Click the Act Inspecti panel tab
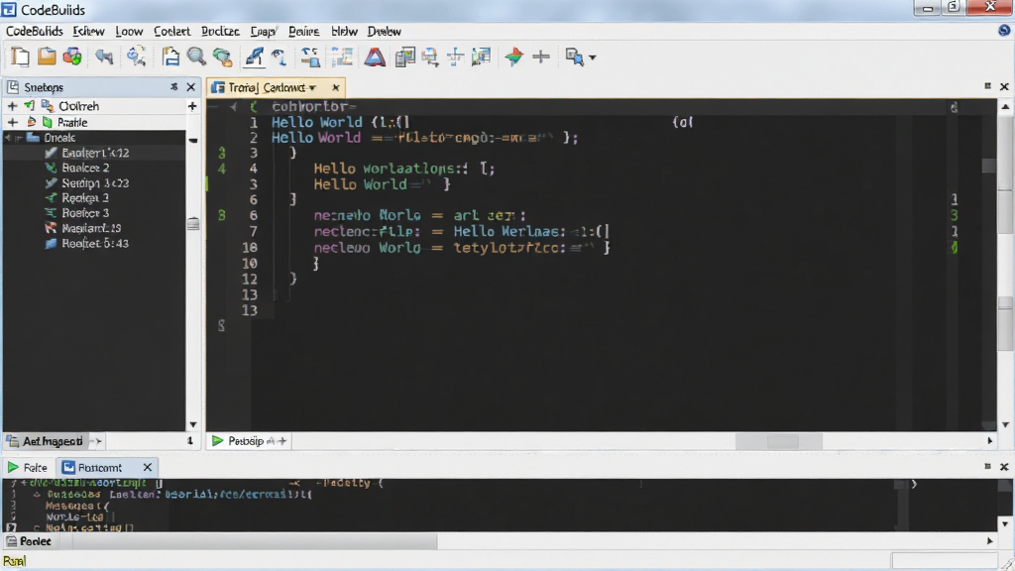The width and height of the screenshot is (1015, 571). point(46,441)
